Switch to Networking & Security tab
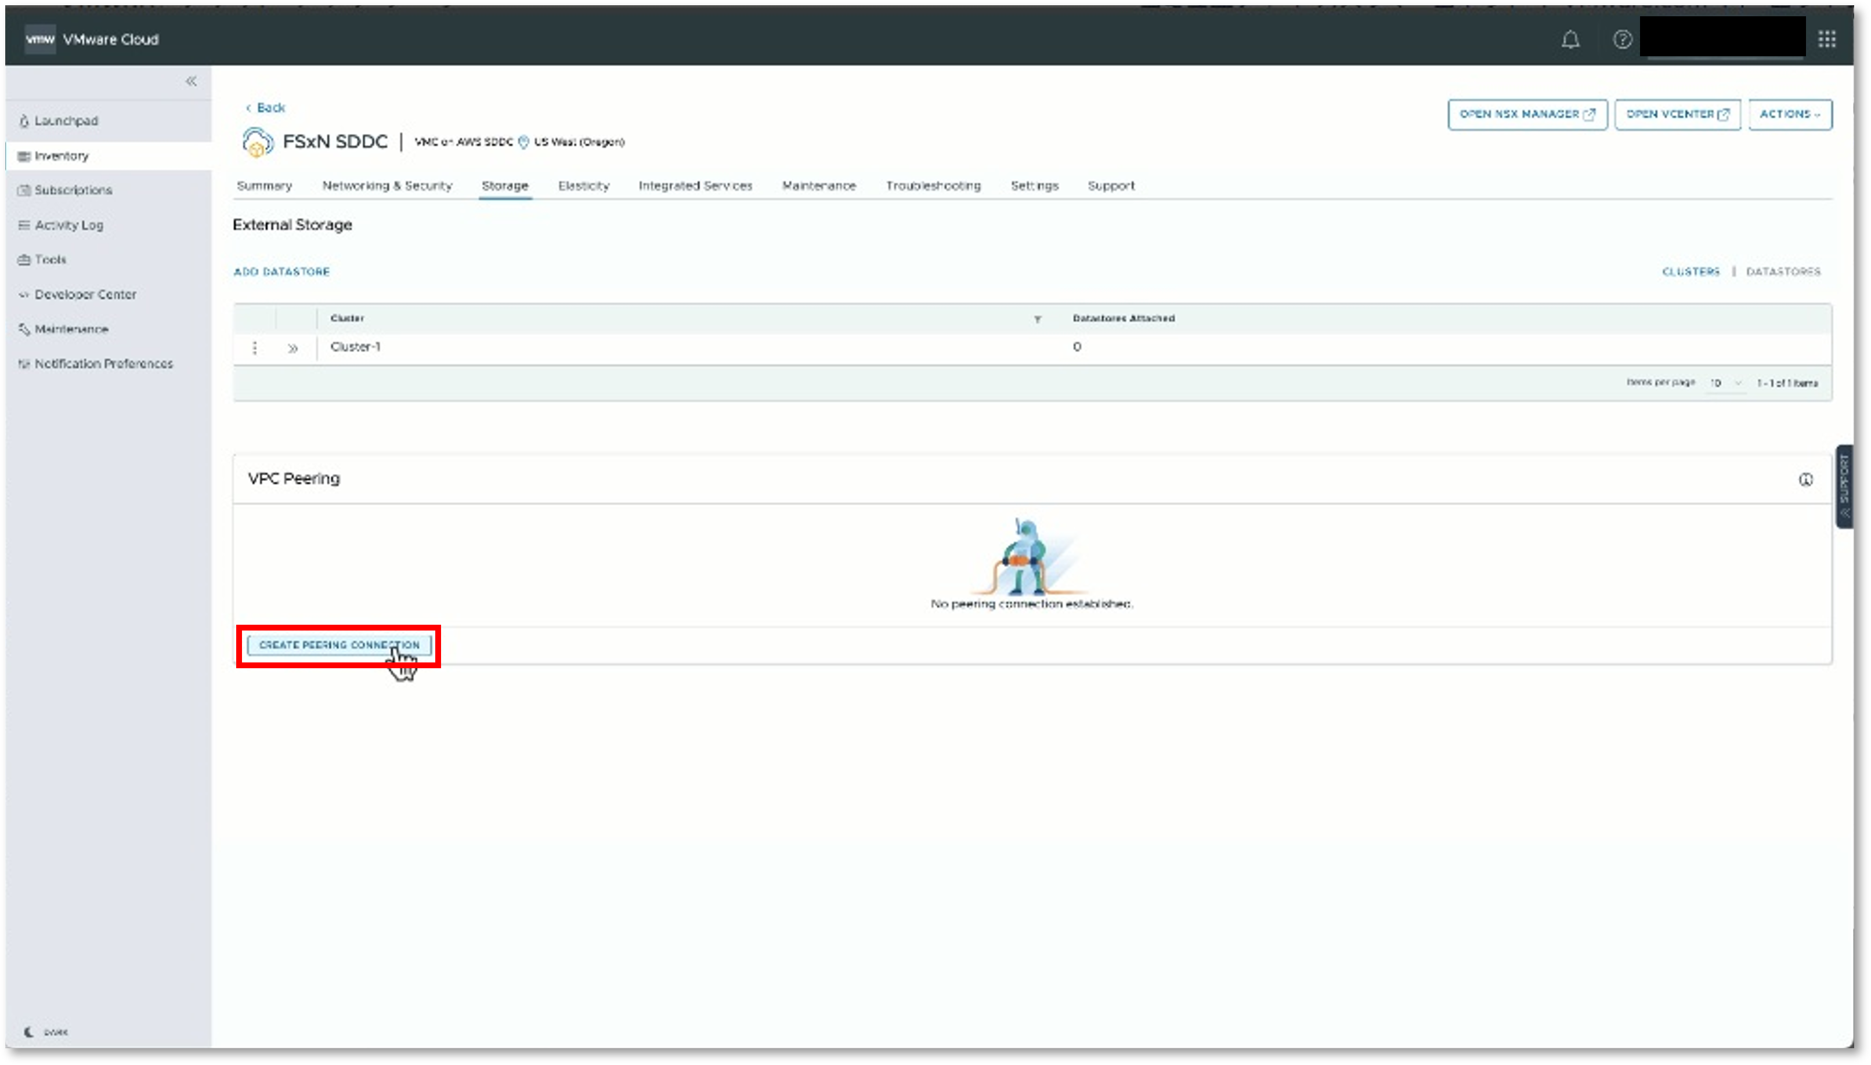This screenshot has width=1871, height=1065. click(387, 186)
